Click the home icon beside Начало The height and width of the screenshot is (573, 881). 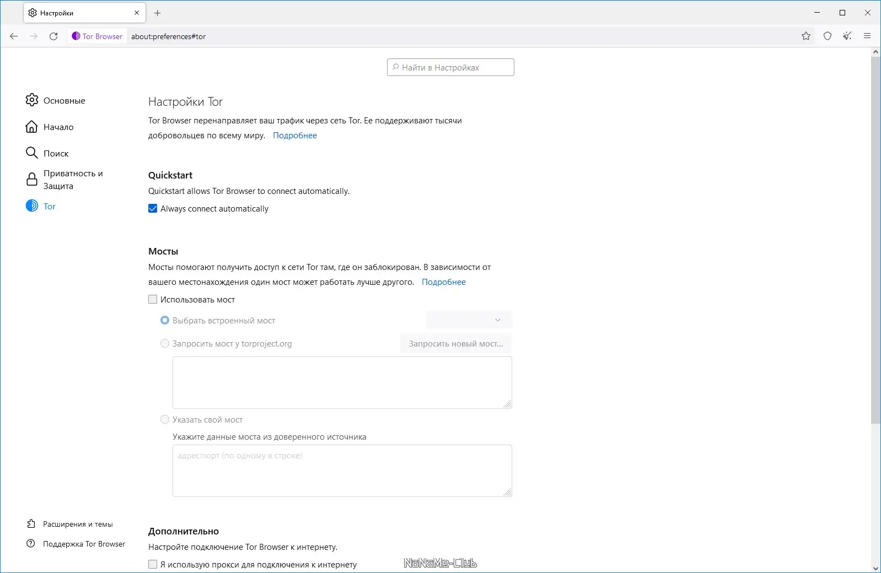[32, 127]
